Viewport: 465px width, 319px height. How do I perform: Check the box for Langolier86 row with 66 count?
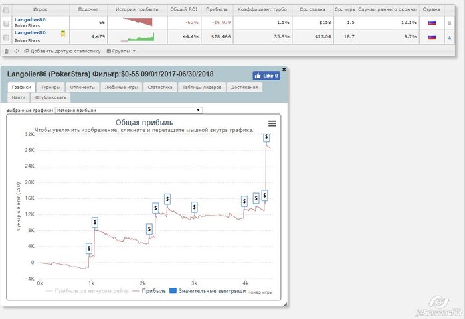6,23
